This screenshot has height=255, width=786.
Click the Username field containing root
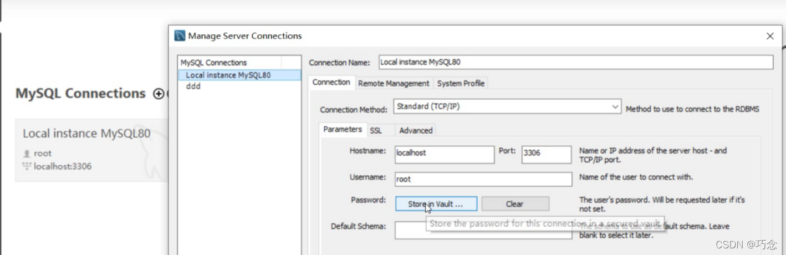pos(483,179)
